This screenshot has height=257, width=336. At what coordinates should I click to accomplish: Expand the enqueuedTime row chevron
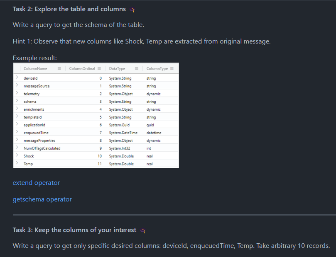[17, 132]
